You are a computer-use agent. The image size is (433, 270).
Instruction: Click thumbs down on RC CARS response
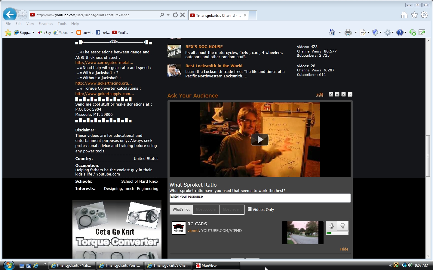(342, 226)
